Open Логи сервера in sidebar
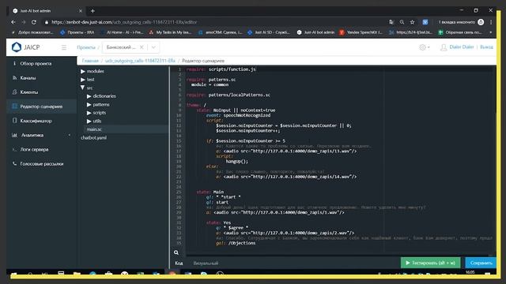The width and height of the screenshot is (506, 284). click(34, 149)
